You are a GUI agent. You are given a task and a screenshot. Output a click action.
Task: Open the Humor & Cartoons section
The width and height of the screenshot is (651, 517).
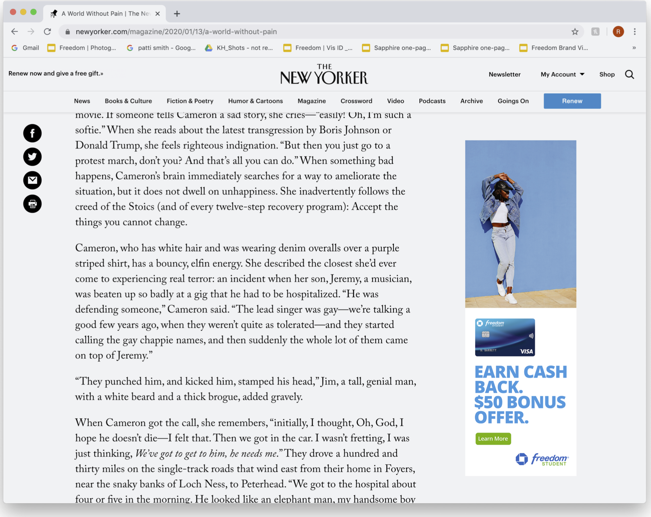point(255,101)
